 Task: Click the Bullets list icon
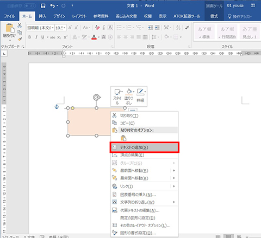pyautogui.click(x=119, y=28)
